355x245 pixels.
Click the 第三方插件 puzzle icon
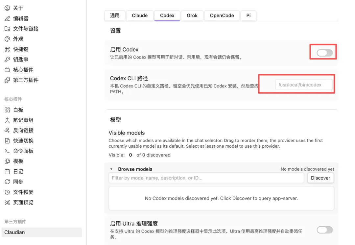click(x=7, y=80)
